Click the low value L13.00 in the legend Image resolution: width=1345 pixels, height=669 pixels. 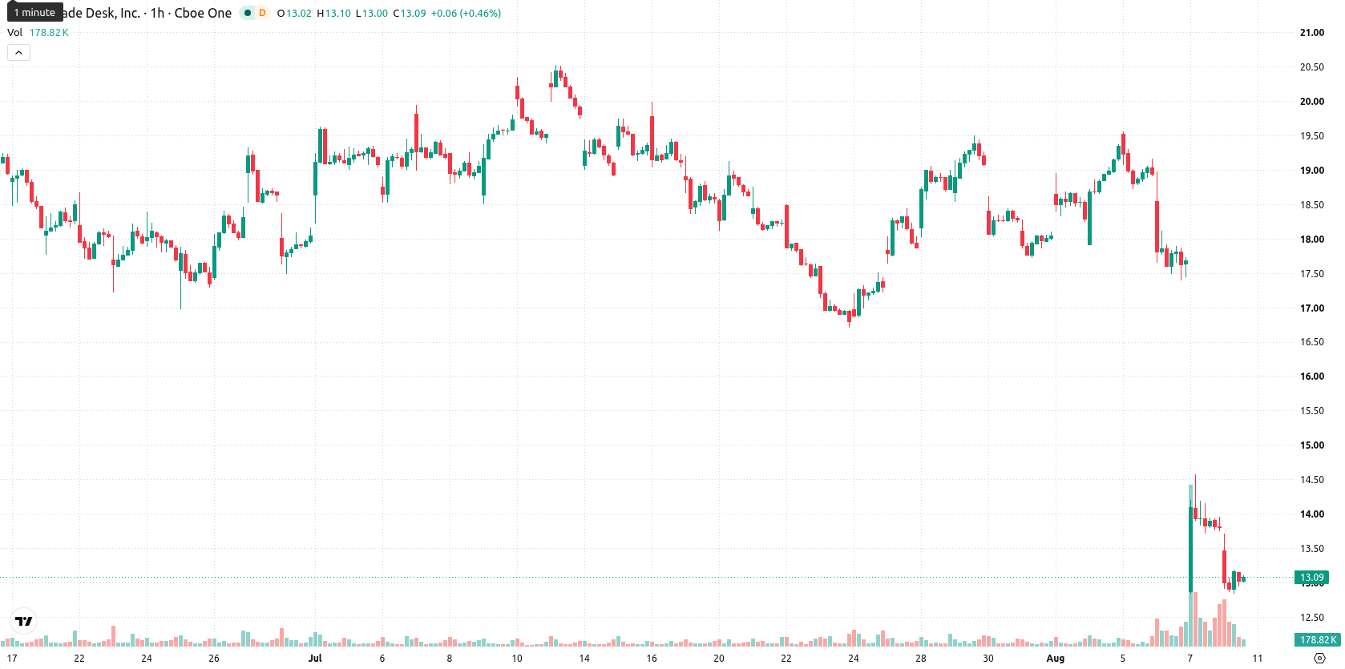click(372, 14)
